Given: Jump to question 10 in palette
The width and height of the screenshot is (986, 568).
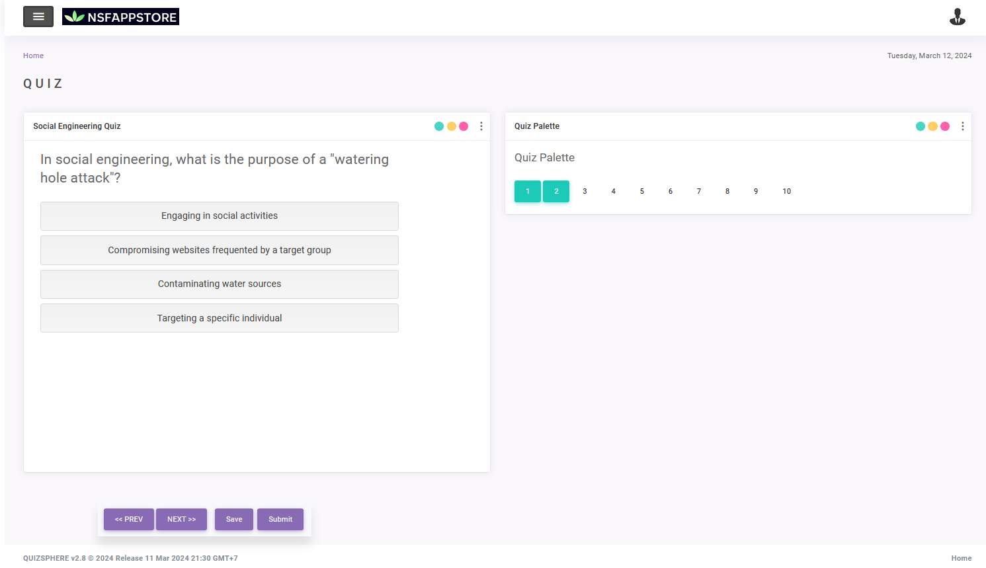Looking at the screenshot, I should tap(786, 191).
